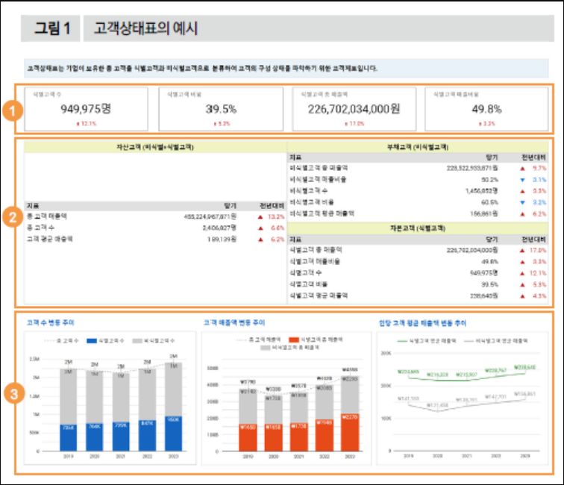Click the blue 2023 bar in customer count chart

173,434
